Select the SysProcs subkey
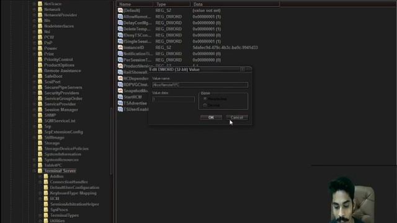The height and width of the screenshot is (223, 397). 59,209
